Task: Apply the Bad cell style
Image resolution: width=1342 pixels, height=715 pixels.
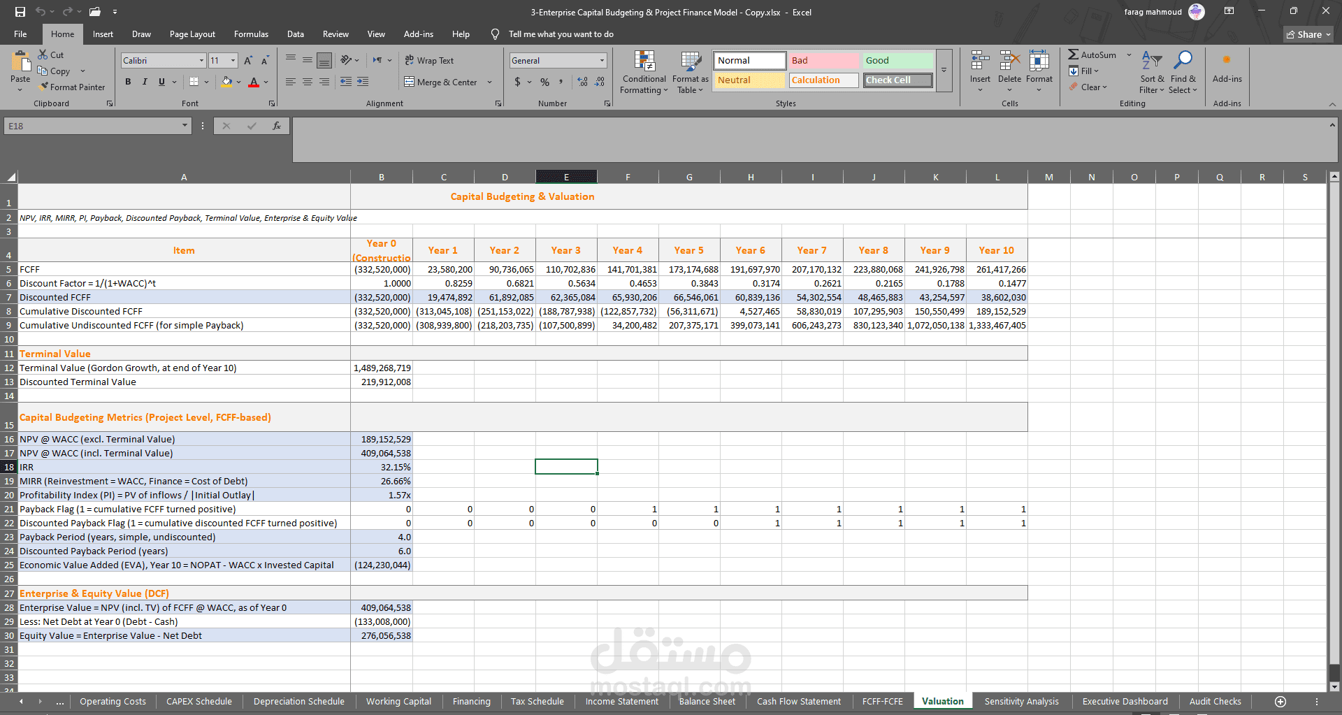Action: pos(823,60)
